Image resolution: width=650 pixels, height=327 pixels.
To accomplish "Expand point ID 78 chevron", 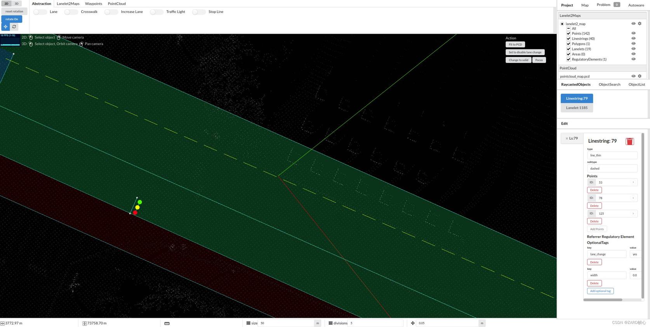I will tap(633, 198).
